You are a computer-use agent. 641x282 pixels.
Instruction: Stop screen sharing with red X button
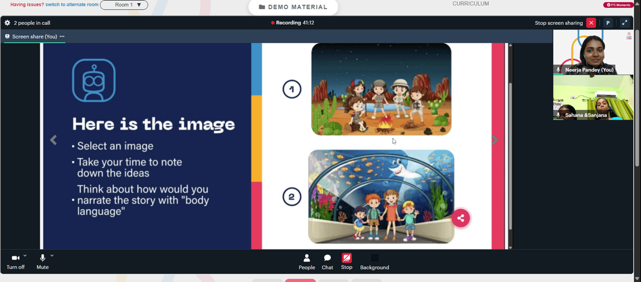(591, 23)
